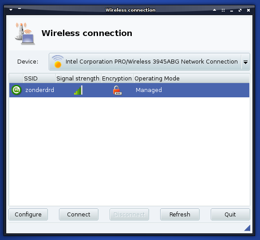
Task: Open the window menu arrow in title bar
Action: click(x=11, y=10)
